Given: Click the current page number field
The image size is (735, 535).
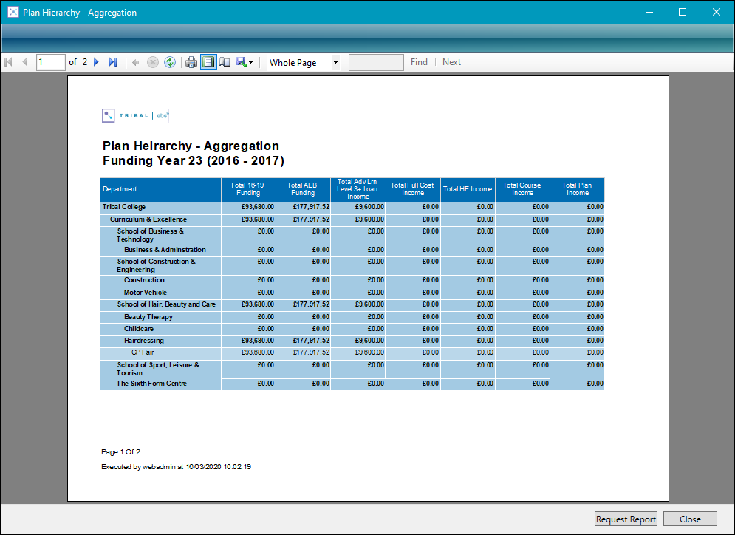Looking at the screenshot, I should 51,62.
